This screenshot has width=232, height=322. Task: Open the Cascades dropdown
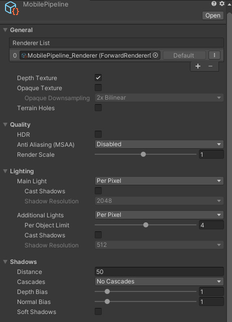(159, 281)
